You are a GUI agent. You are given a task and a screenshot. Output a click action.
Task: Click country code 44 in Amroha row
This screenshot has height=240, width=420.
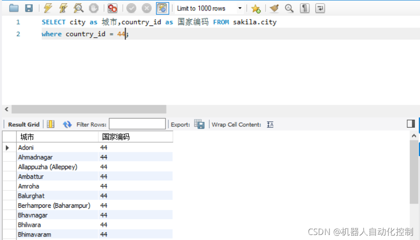coord(136,186)
